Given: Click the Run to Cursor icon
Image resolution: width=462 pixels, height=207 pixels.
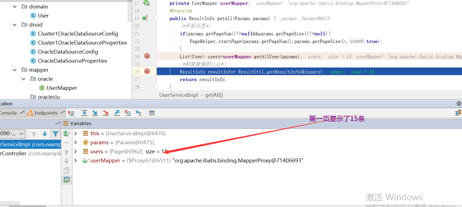Looking at the screenshot, I should [x=138, y=113].
